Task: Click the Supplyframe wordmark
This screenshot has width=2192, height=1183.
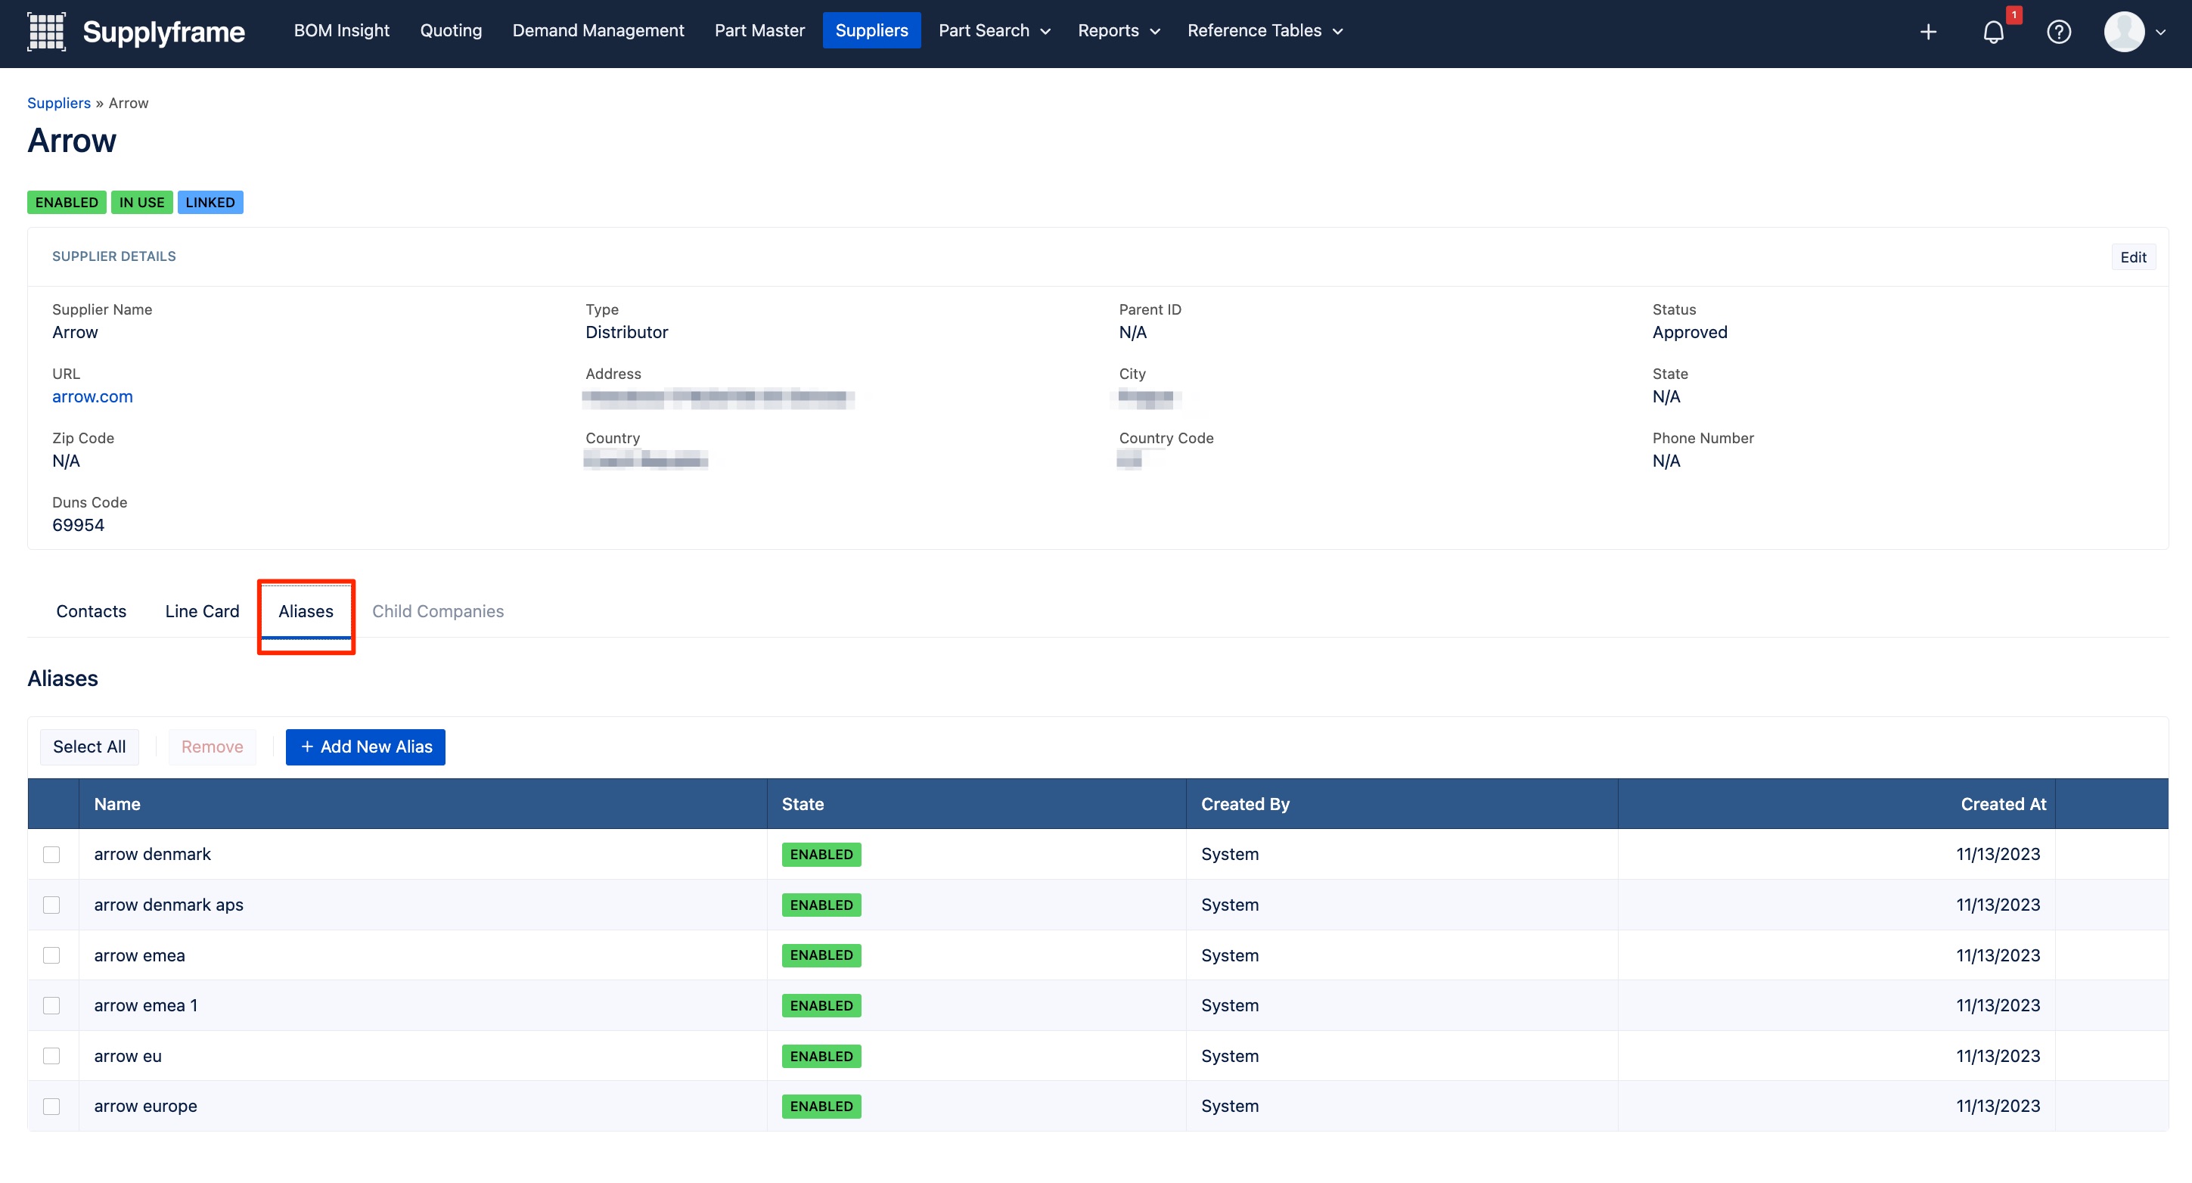Action: coord(163,33)
